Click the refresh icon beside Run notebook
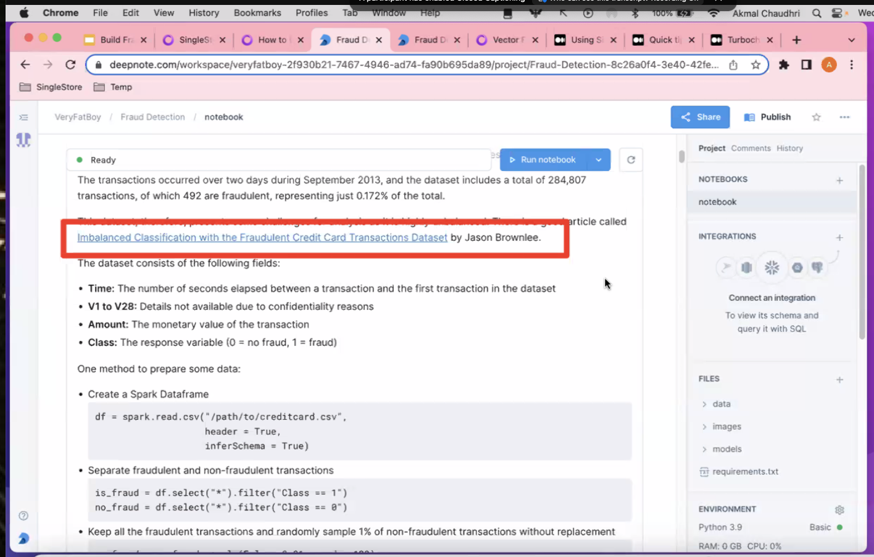 point(631,160)
